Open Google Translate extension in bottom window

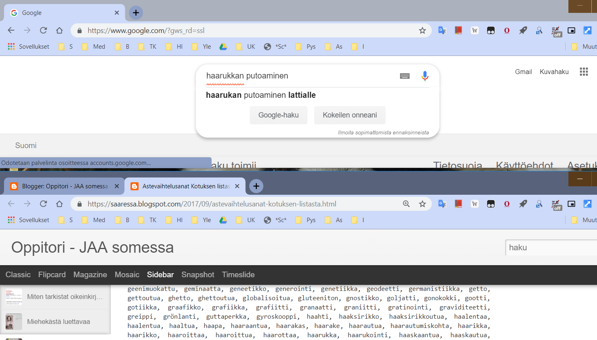(442, 204)
